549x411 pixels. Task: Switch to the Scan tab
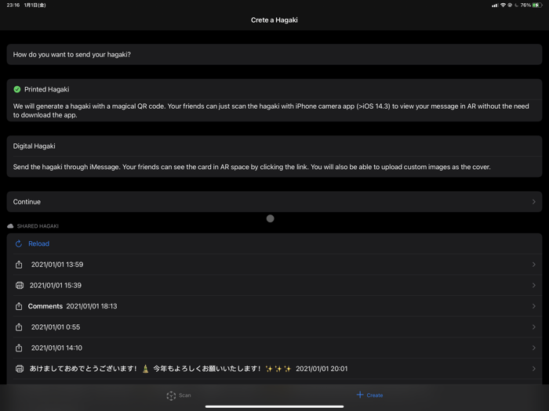[179, 395]
